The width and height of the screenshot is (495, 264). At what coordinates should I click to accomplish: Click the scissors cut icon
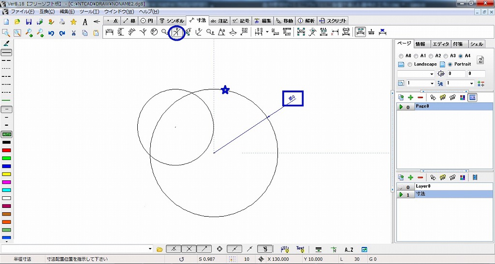(73, 33)
